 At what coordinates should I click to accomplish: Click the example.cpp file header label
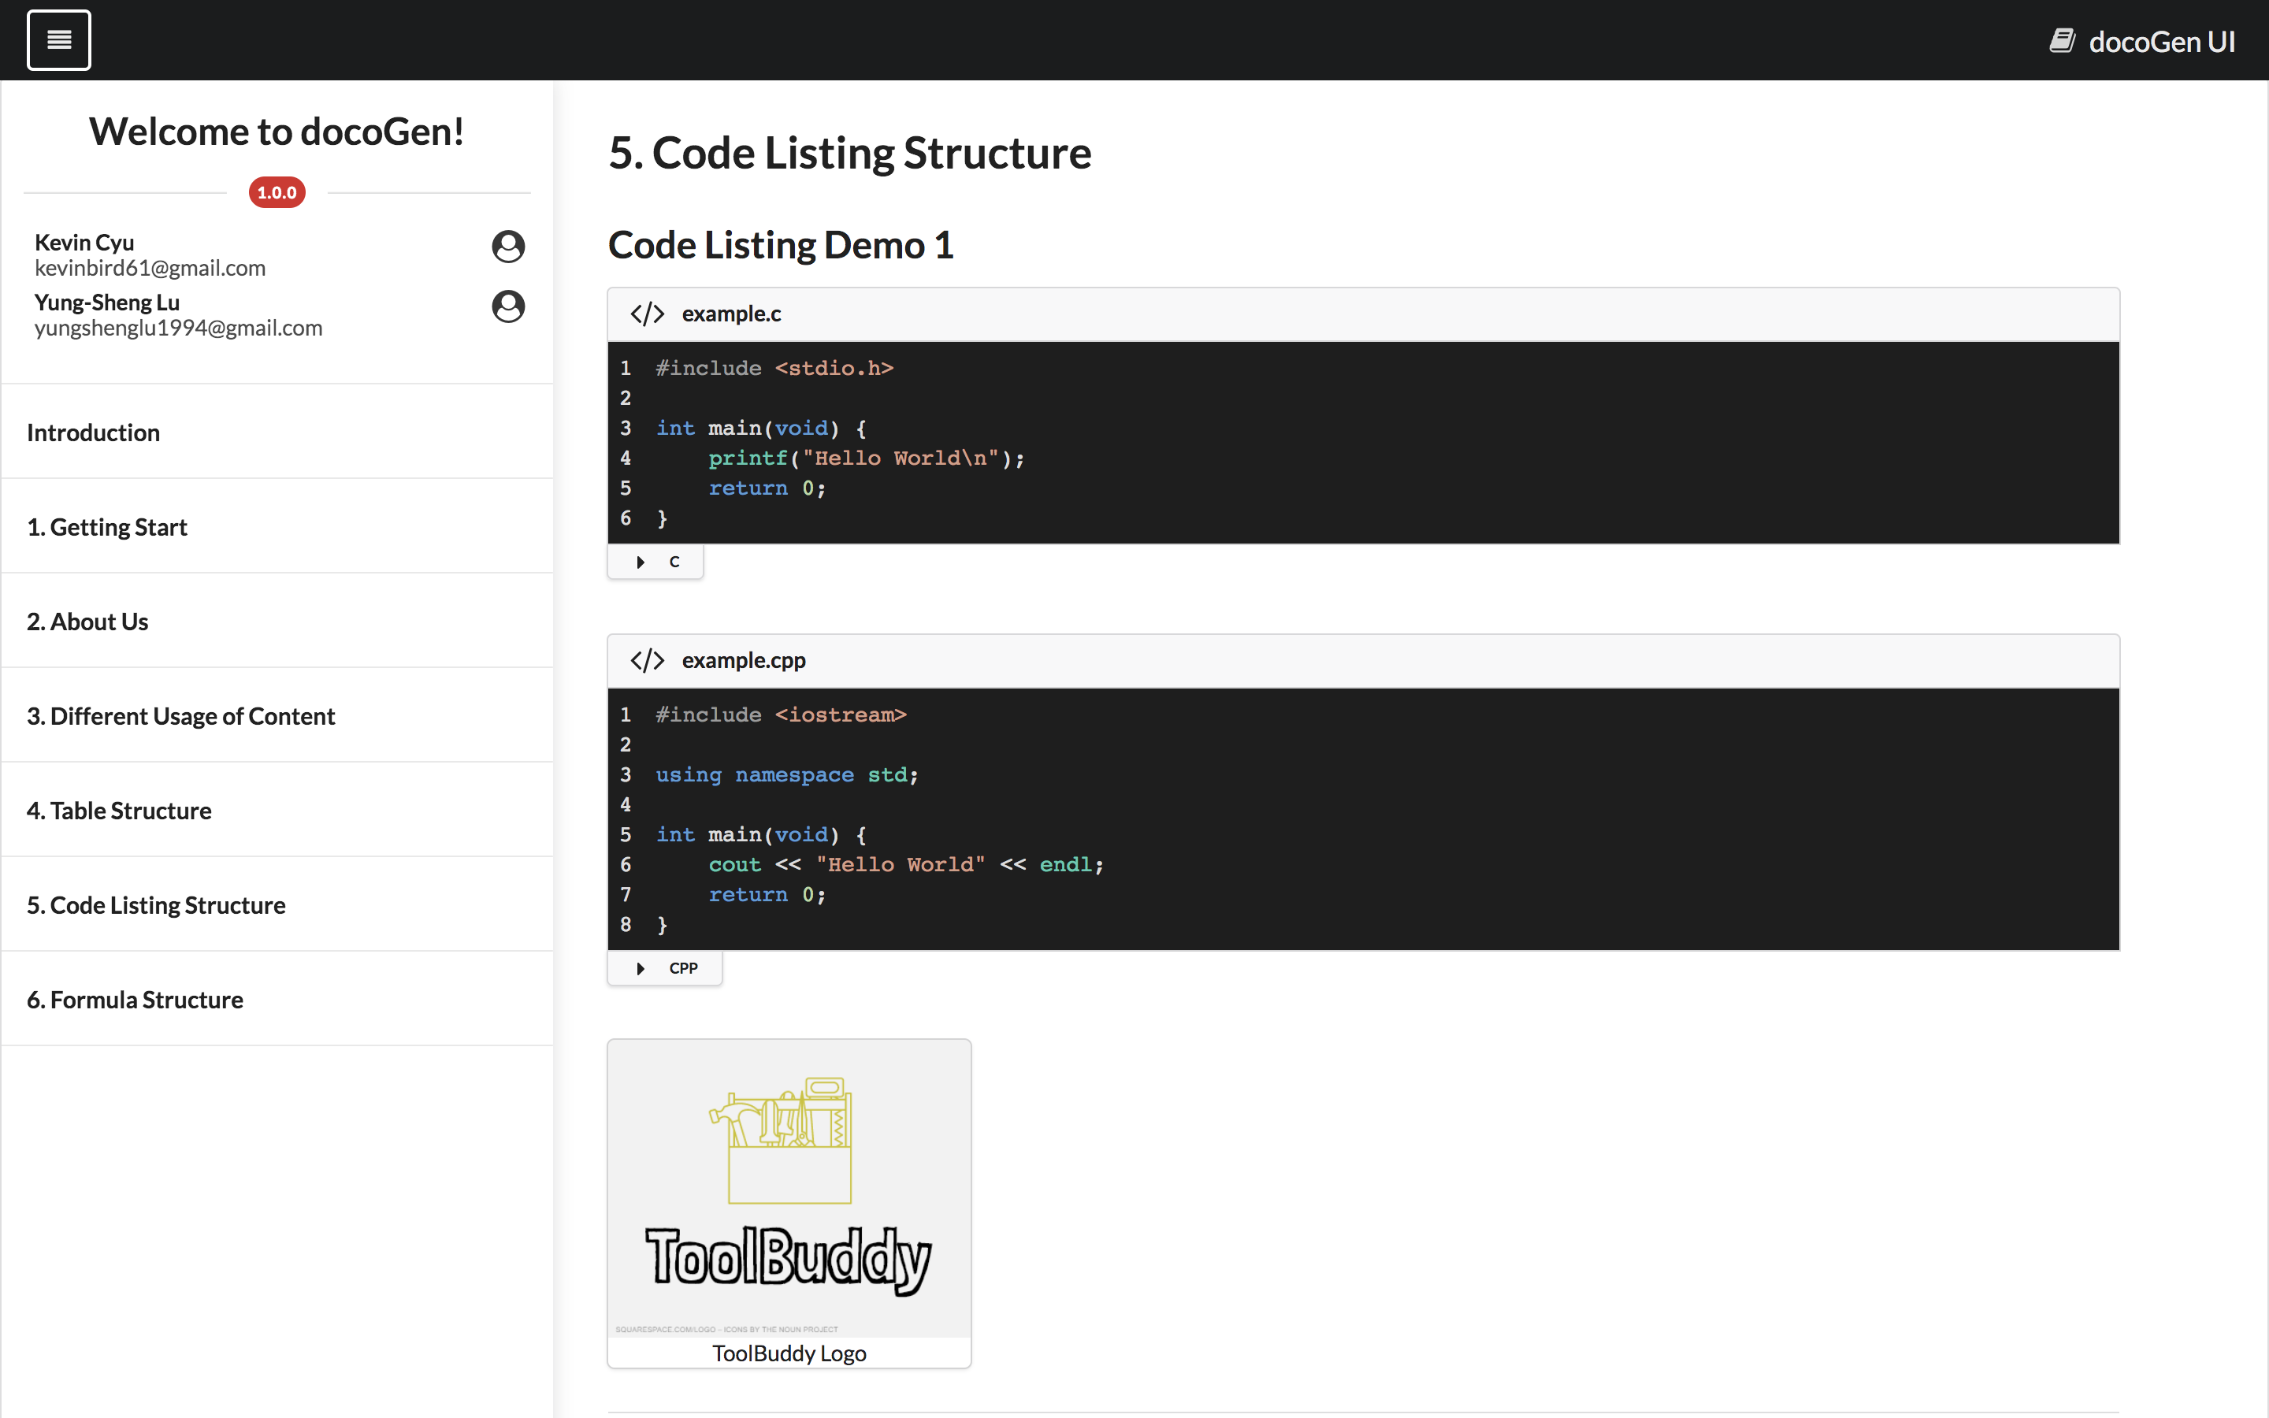(x=744, y=661)
